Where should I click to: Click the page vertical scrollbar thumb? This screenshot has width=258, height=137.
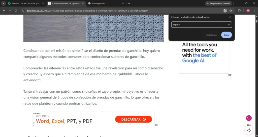[256, 21]
